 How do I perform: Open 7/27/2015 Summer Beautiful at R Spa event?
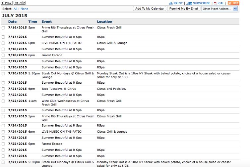tap(62, 156)
